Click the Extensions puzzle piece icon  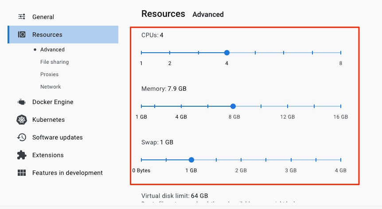21,155
